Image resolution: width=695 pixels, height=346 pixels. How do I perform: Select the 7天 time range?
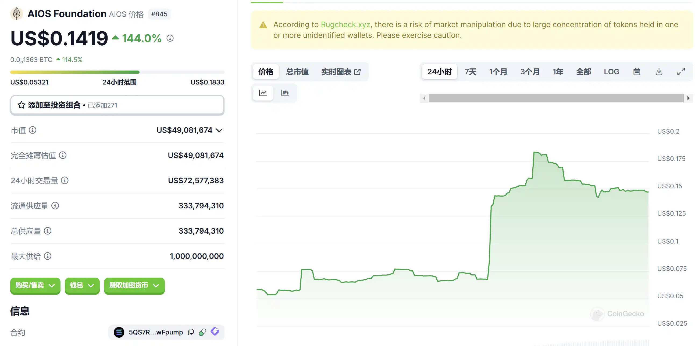coord(470,72)
